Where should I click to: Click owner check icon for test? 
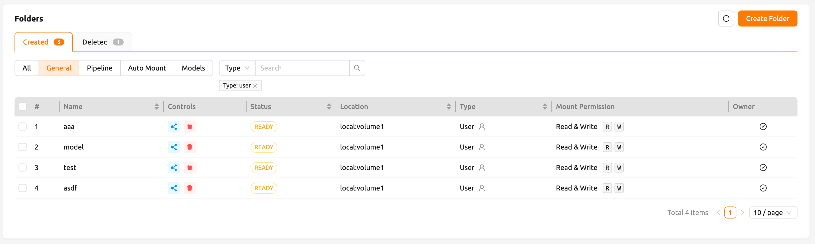763,168
